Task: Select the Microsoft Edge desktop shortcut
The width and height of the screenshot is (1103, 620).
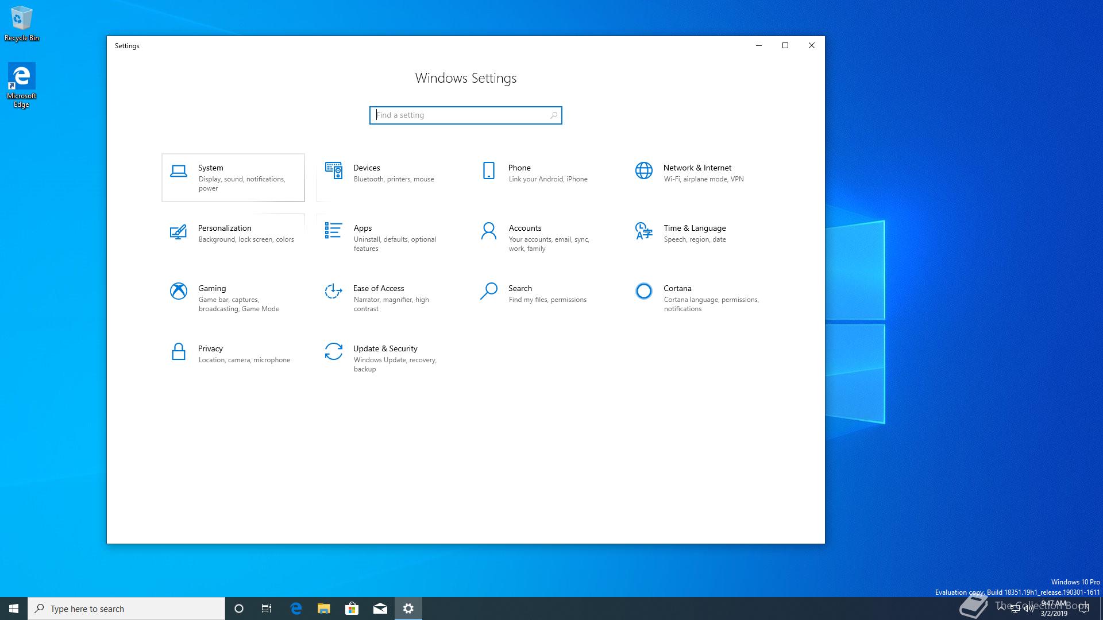Action: pyautogui.click(x=21, y=86)
